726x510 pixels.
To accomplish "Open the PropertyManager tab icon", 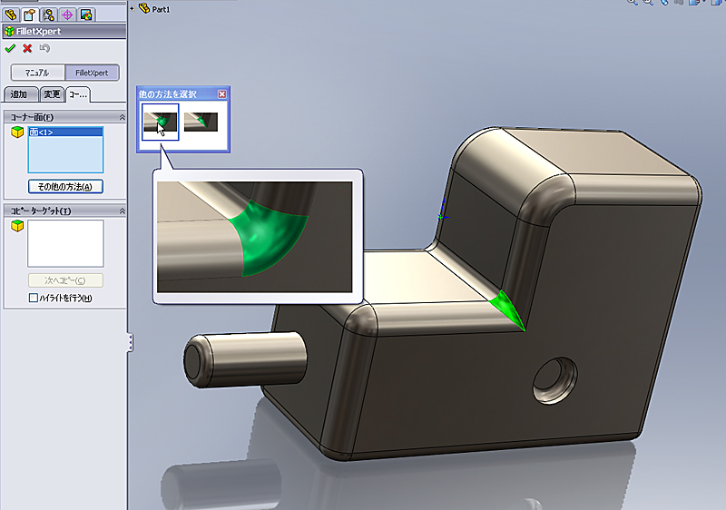I will point(29,15).
